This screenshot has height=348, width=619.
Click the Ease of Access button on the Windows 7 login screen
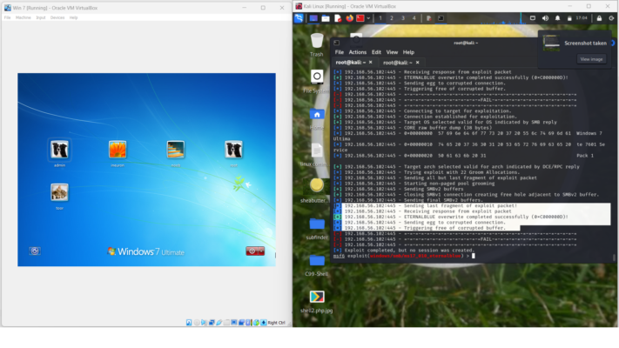[35, 251]
